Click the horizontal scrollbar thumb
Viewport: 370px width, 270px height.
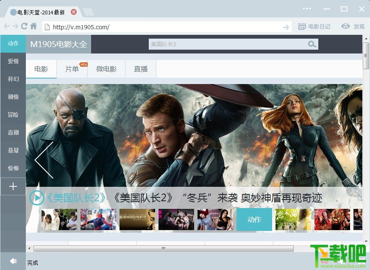coord(164,248)
